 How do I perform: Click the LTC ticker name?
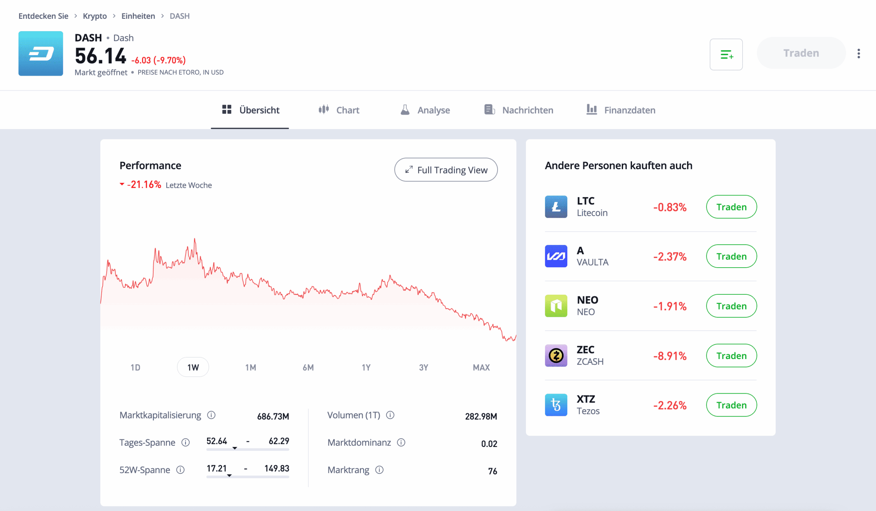(585, 201)
